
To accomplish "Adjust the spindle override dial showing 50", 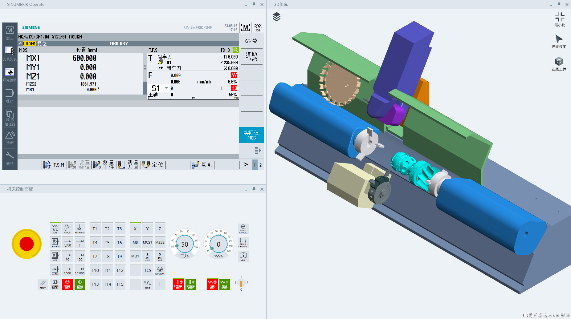I will coord(185,244).
